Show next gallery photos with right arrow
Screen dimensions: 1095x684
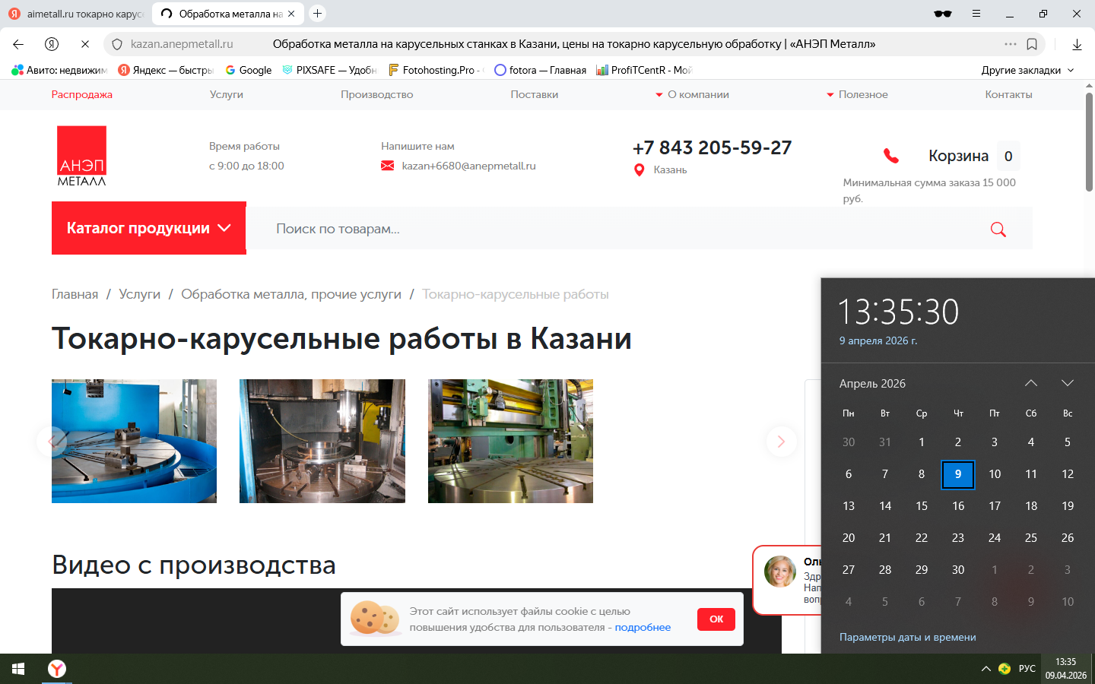point(781,442)
